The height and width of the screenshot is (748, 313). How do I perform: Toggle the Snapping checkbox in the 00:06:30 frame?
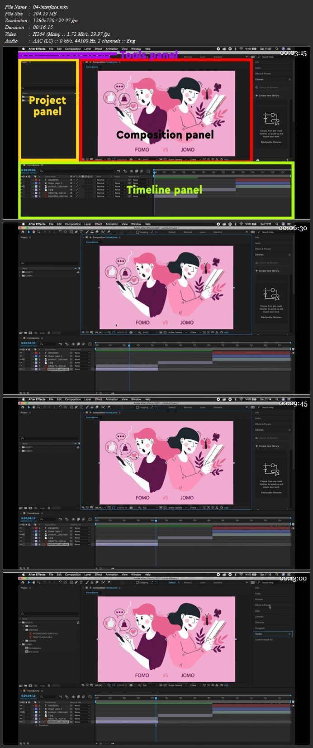138,232
